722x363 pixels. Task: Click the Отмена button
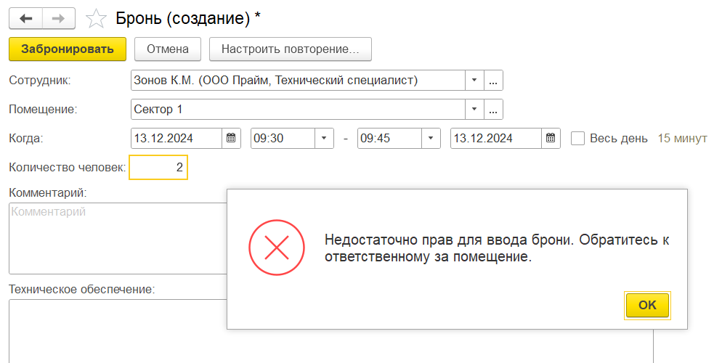168,49
